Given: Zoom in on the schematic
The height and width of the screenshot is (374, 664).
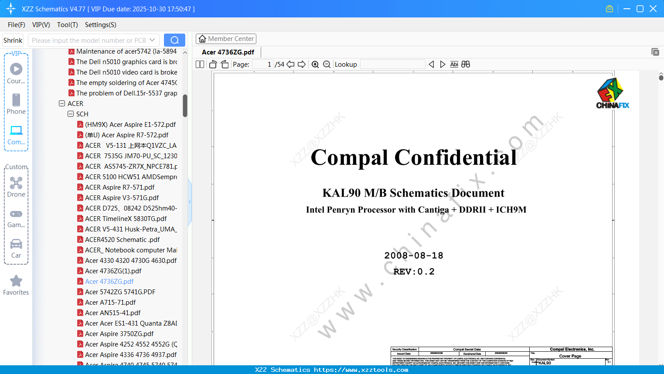Looking at the screenshot, I should coord(315,65).
